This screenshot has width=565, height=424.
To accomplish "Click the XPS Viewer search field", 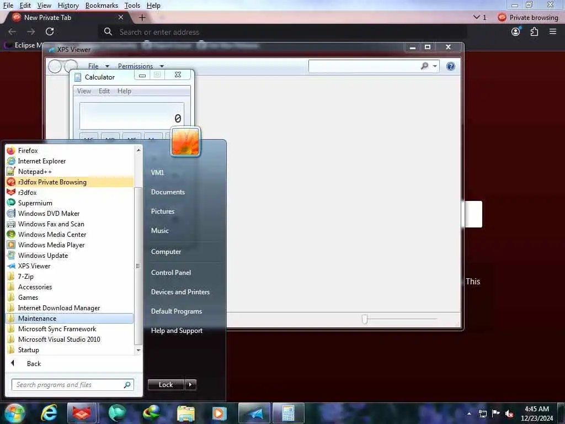I will [364, 66].
